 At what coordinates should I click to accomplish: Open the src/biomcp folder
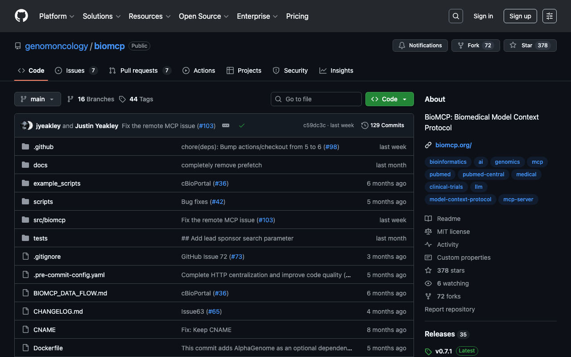[x=50, y=220]
